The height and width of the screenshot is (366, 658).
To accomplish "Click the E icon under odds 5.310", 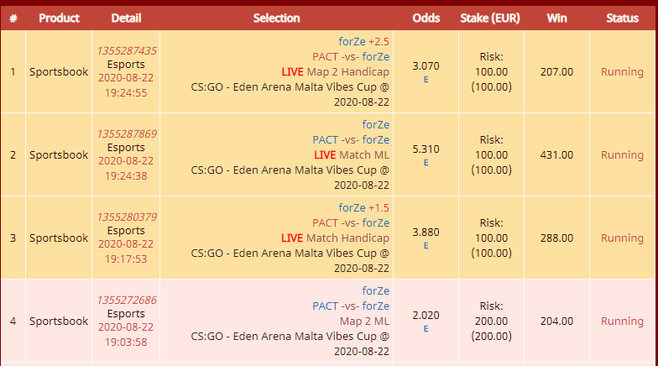I will 426,163.
